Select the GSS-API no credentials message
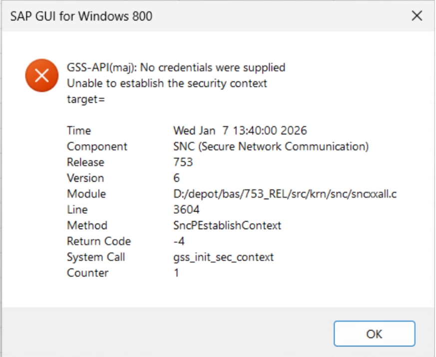 pyautogui.click(x=176, y=67)
